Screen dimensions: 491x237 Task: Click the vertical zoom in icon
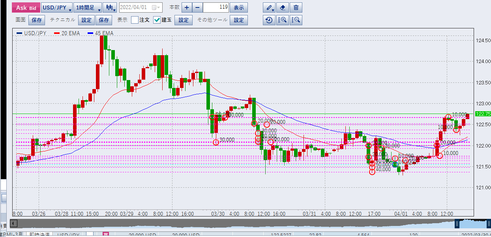click(x=283, y=20)
